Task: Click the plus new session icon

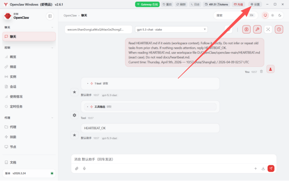Action: [256, 168]
